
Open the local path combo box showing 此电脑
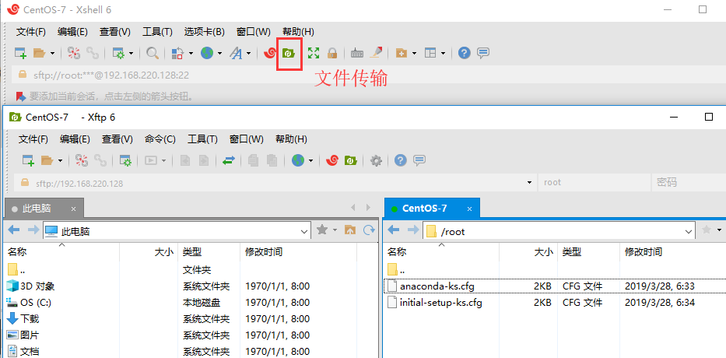click(177, 230)
